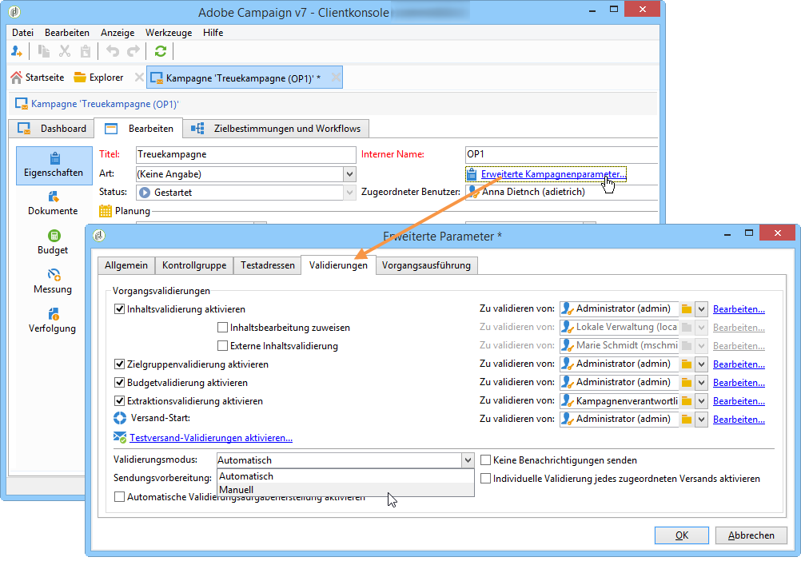The height and width of the screenshot is (565, 801).
Task: Open the Datei menu
Action: 23,33
